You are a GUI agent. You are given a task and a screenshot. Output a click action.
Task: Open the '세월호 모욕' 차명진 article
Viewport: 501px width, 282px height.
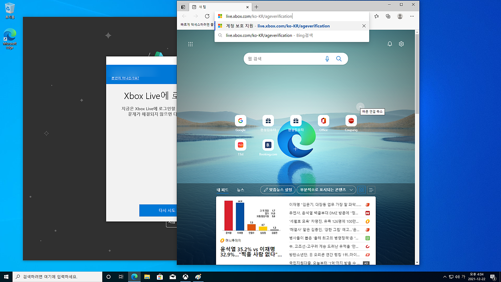click(x=324, y=221)
